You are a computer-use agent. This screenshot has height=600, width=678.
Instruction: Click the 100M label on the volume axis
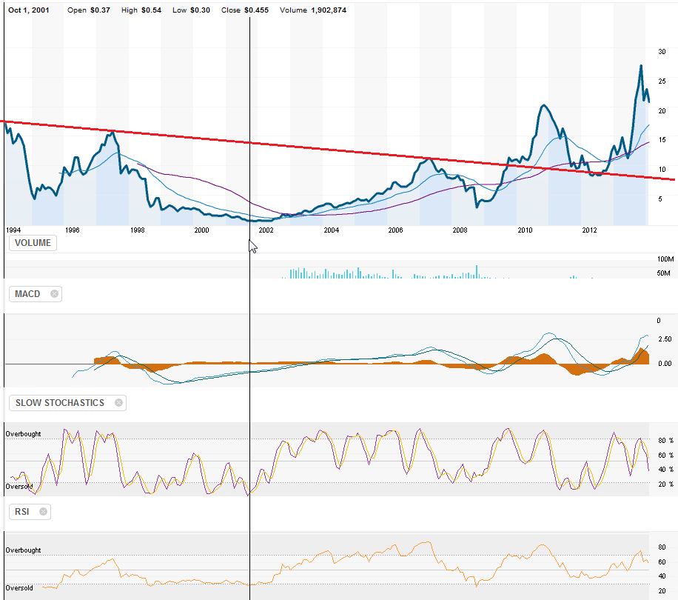click(663, 260)
